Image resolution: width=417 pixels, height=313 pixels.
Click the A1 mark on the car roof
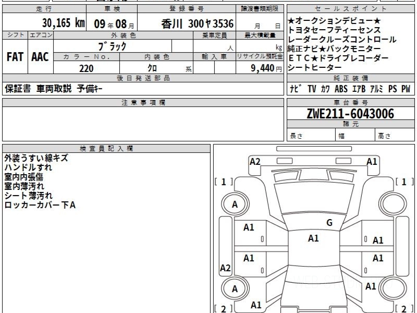(x=313, y=238)
